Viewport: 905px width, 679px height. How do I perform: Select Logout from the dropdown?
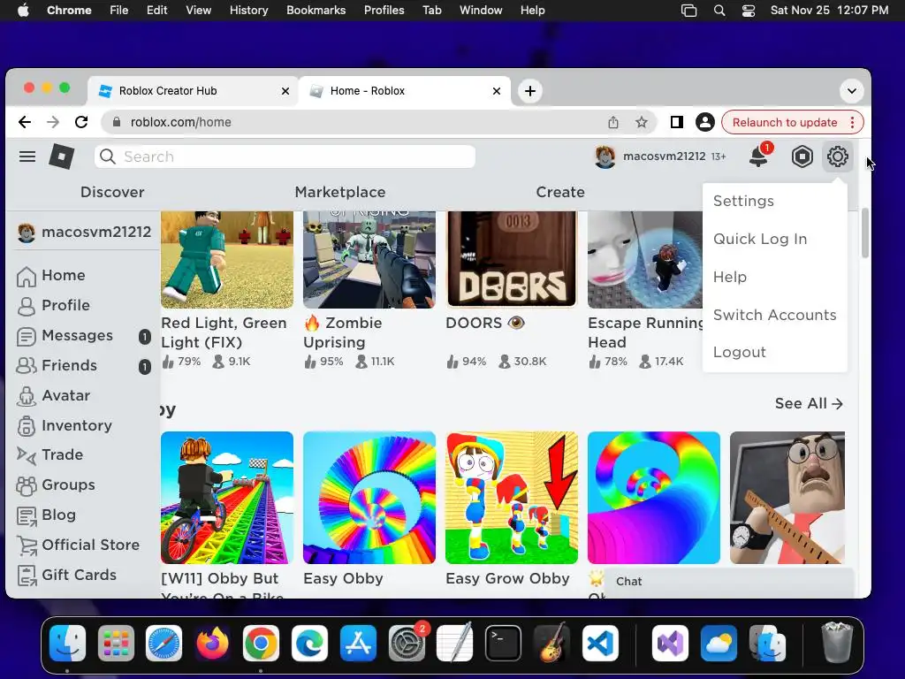click(x=740, y=352)
